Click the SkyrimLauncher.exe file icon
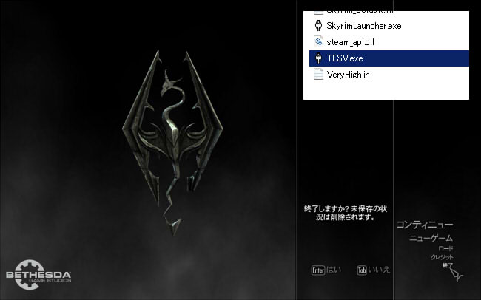 [x=318, y=25]
